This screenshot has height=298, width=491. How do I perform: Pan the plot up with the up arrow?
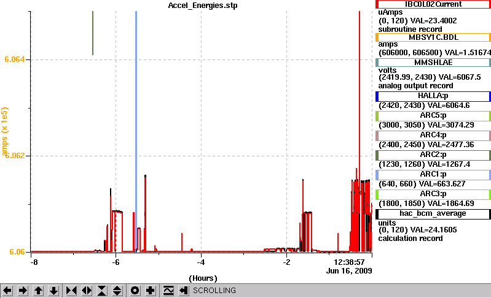click(x=38, y=291)
